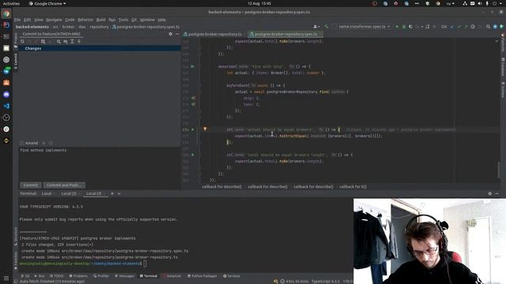Click Git push arrow in toolbar
Screen dimensions: 506x284
tap(466, 27)
